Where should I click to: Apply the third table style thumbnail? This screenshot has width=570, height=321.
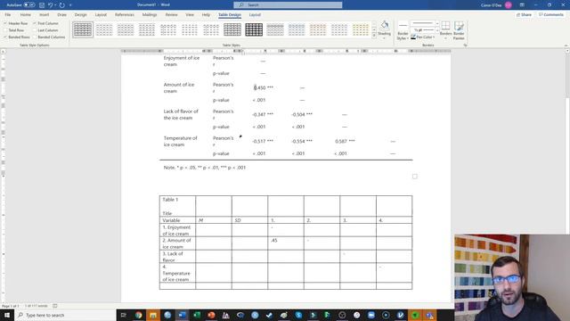click(x=126, y=29)
